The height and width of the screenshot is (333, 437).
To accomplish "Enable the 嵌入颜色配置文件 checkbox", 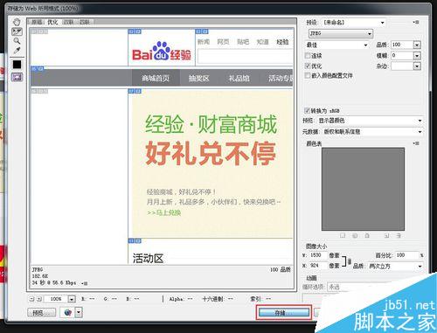I will (308, 75).
